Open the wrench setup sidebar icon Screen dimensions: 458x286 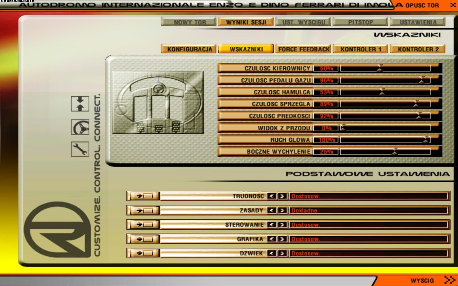point(80,149)
